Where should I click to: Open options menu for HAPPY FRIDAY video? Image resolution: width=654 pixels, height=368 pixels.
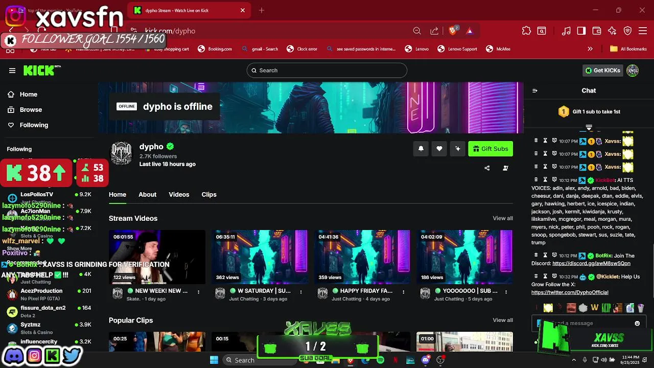(404, 291)
